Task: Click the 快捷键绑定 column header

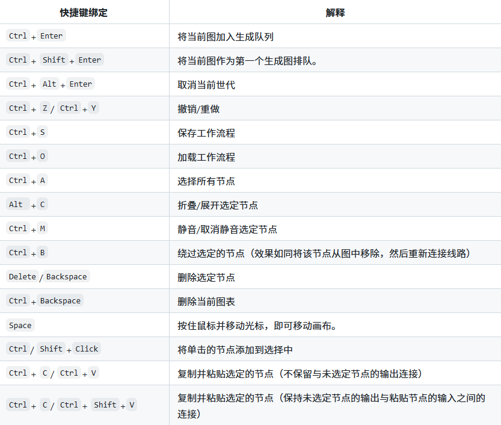Action: click(84, 13)
